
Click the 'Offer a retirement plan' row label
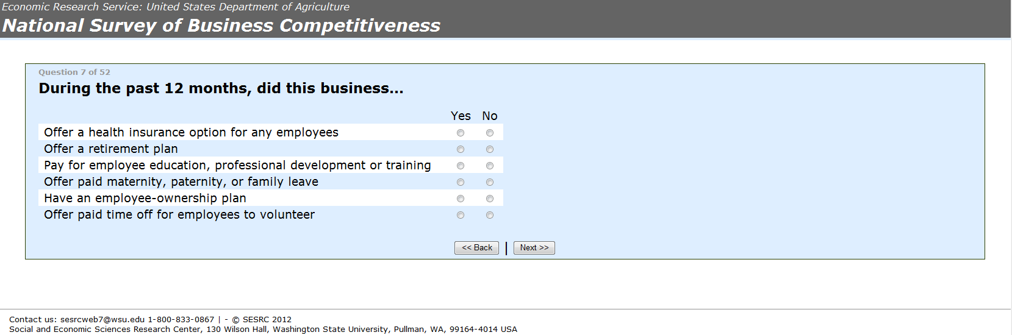(x=111, y=149)
